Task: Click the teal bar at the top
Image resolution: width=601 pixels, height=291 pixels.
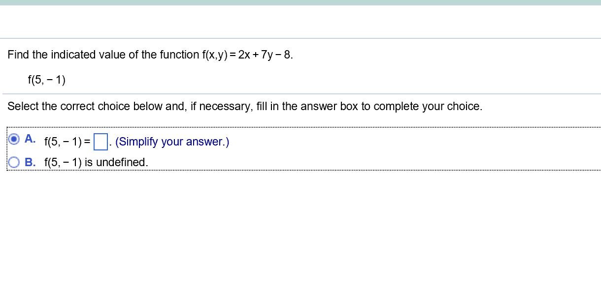Action: coord(300,2)
